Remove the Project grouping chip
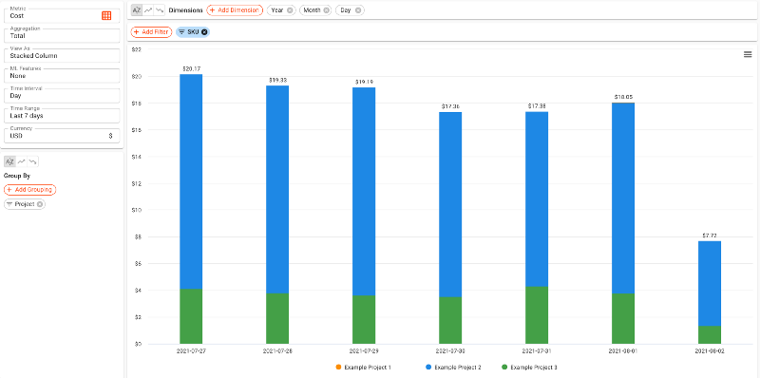Screen dimensions: 760x378 [x=40, y=204]
